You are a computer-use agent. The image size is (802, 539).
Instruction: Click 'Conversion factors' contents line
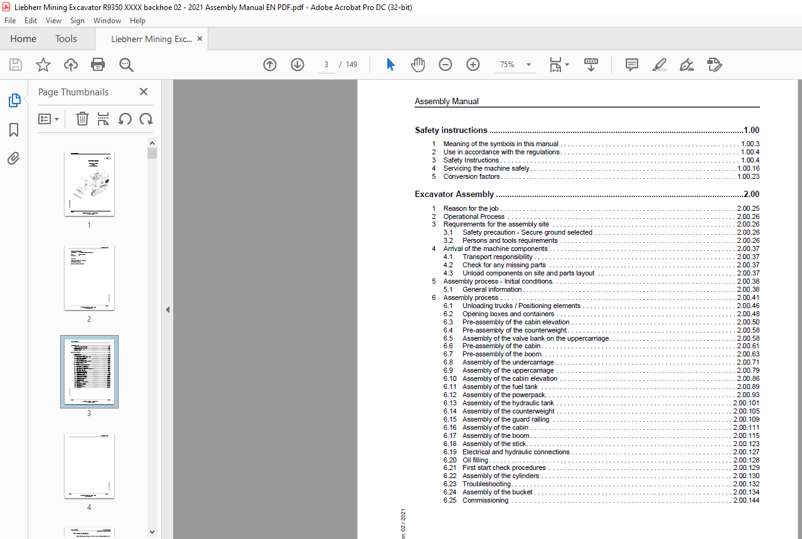coord(595,176)
